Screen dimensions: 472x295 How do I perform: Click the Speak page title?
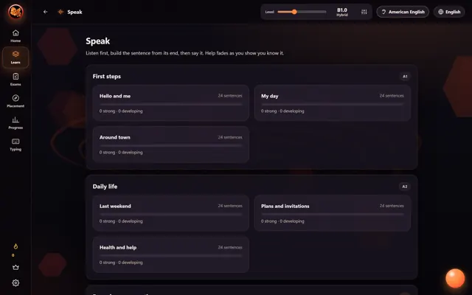coord(98,41)
